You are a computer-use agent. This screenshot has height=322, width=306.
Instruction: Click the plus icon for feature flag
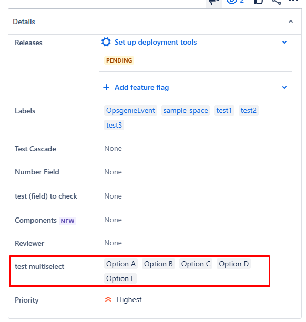pyautogui.click(x=106, y=87)
